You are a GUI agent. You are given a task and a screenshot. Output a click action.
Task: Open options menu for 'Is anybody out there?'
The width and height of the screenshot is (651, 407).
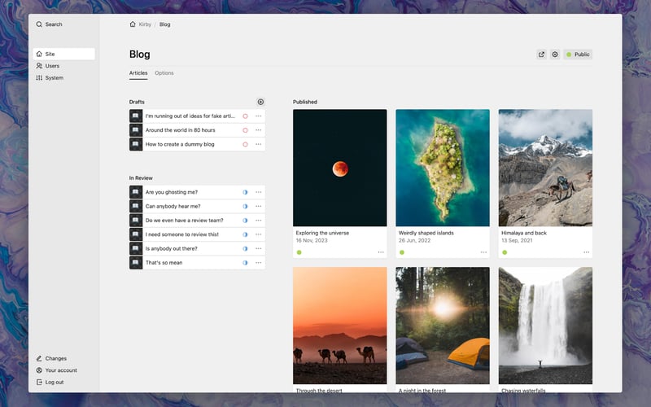259,249
